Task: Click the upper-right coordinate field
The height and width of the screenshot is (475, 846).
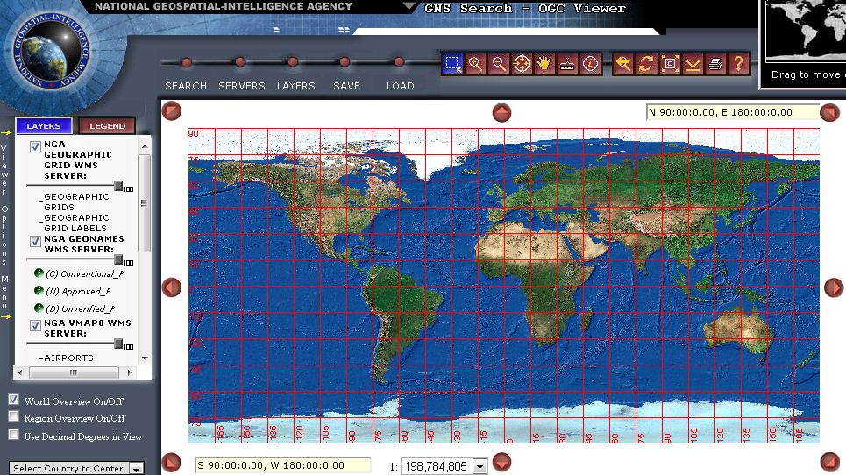Action: [x=732, y=112]
